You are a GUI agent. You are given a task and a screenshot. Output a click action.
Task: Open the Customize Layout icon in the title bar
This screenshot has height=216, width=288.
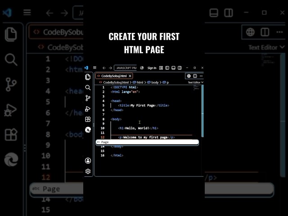pyautogui.click(x=161, y=68)
